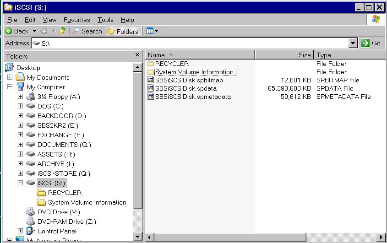
Task: Select Desktop in the folder tree
Action: (x=28, y=68)
